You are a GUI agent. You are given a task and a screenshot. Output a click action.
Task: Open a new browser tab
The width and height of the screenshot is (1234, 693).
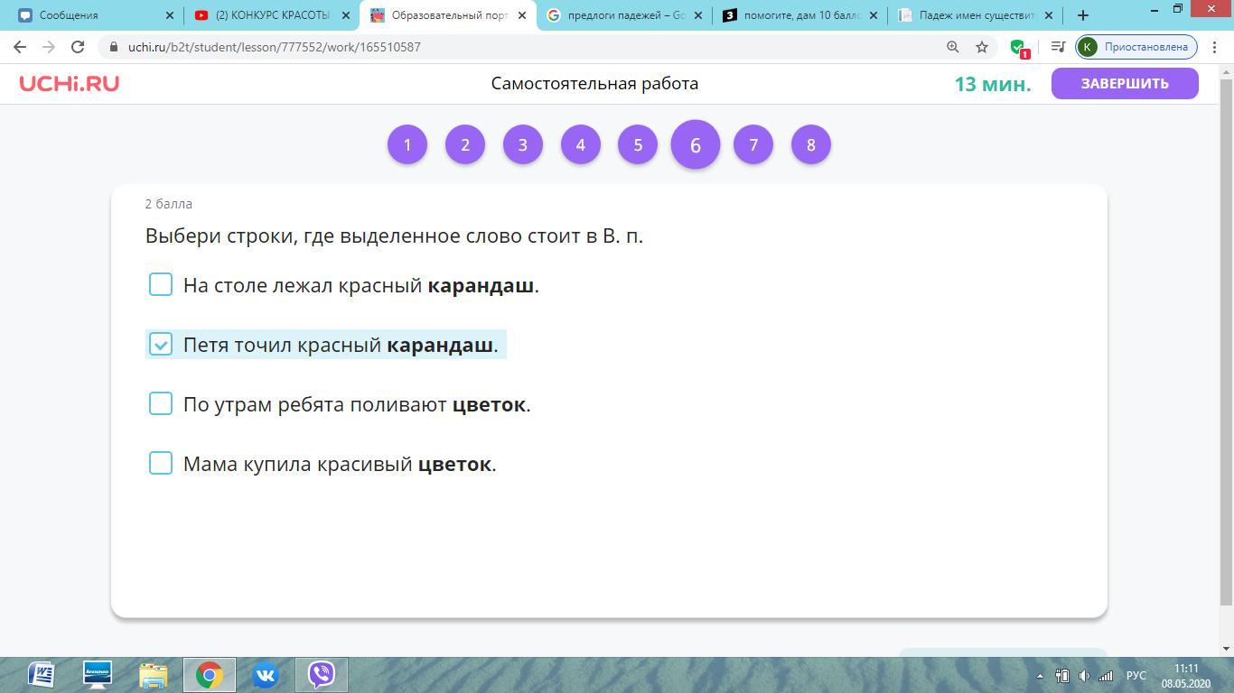tap(1083, 15)
